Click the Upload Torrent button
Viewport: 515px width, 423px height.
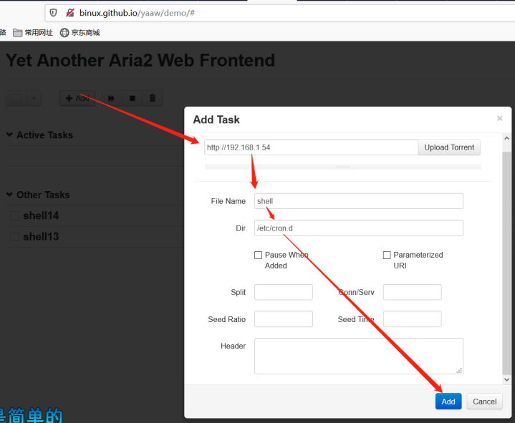pyautogui.click(x=449, y=147)
